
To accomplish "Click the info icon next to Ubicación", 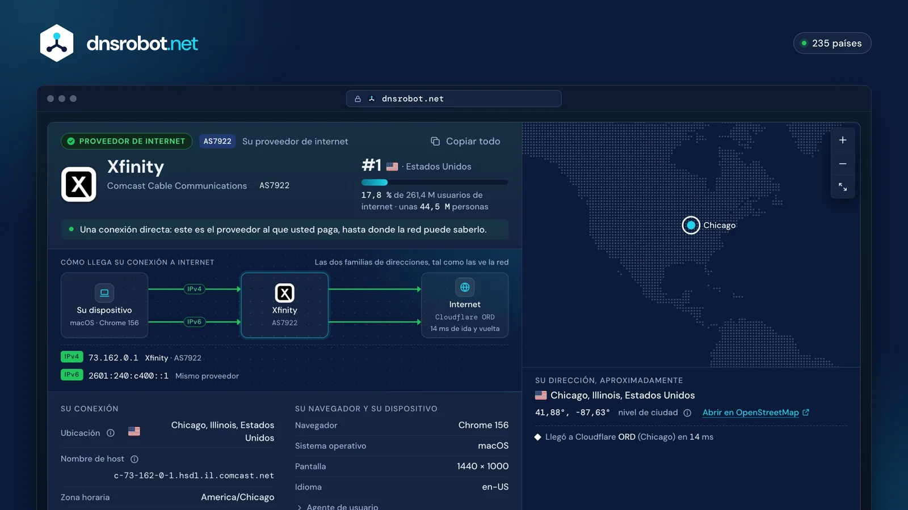I will click(x=111, y=433).
